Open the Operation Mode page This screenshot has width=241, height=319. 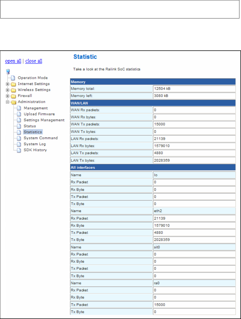pos(33,78)
